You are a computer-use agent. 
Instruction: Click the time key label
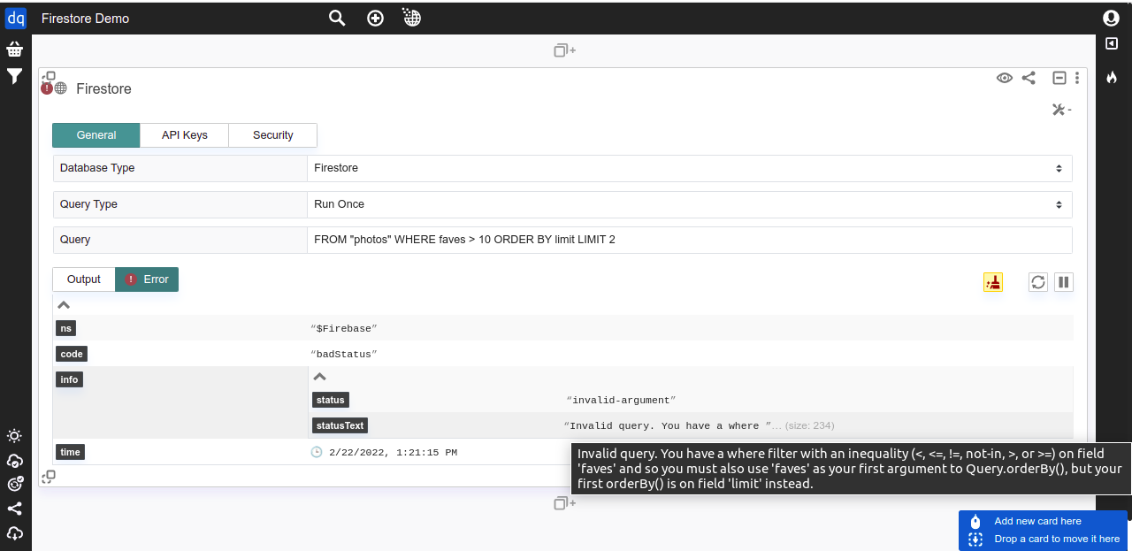[x=70, y=452]
